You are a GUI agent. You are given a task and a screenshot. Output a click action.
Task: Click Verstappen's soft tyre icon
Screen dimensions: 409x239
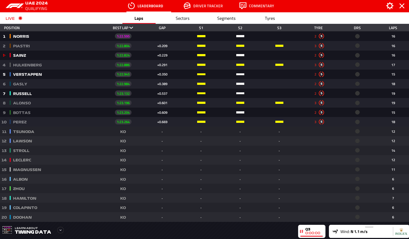pyautogui.click(x=321, y=74)
